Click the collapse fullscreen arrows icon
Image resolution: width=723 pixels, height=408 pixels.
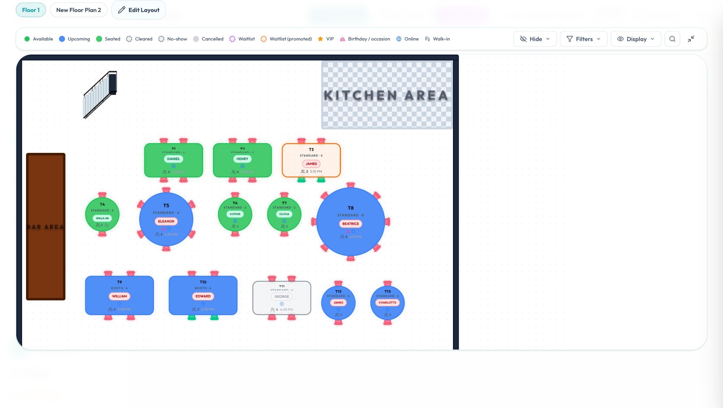691,39
